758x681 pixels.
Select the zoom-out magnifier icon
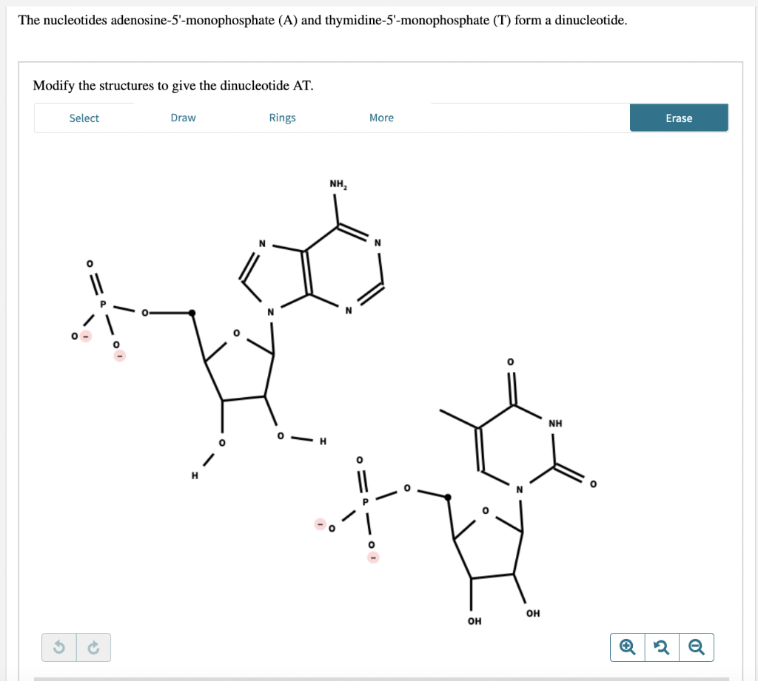(x=696, y=647)
